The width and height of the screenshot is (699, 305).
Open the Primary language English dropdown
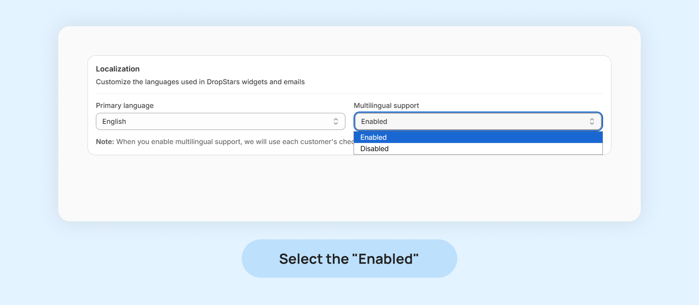(x=220, y=121)
